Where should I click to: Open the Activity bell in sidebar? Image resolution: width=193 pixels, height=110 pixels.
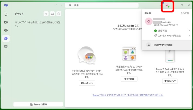click(6, 14)
